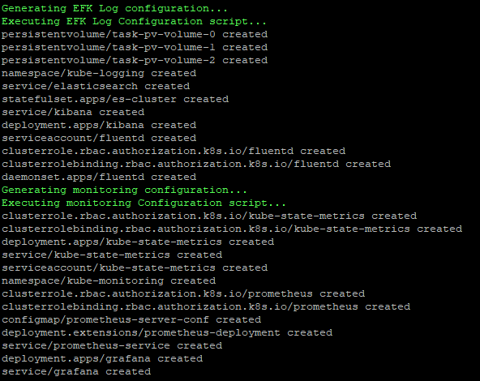
Task: Click the 'Executing EFK Log Configuration script...' line
Action: click(134, 21)
